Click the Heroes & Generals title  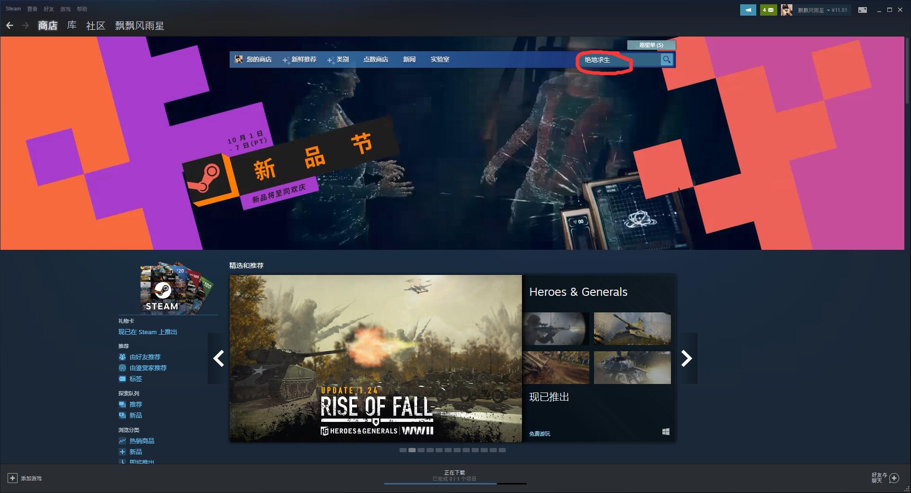[578, 292]
